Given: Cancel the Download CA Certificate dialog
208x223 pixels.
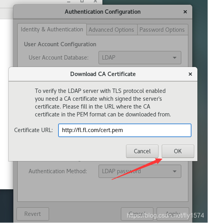Looking at the screenshot, I should click(x=142, y=151).
